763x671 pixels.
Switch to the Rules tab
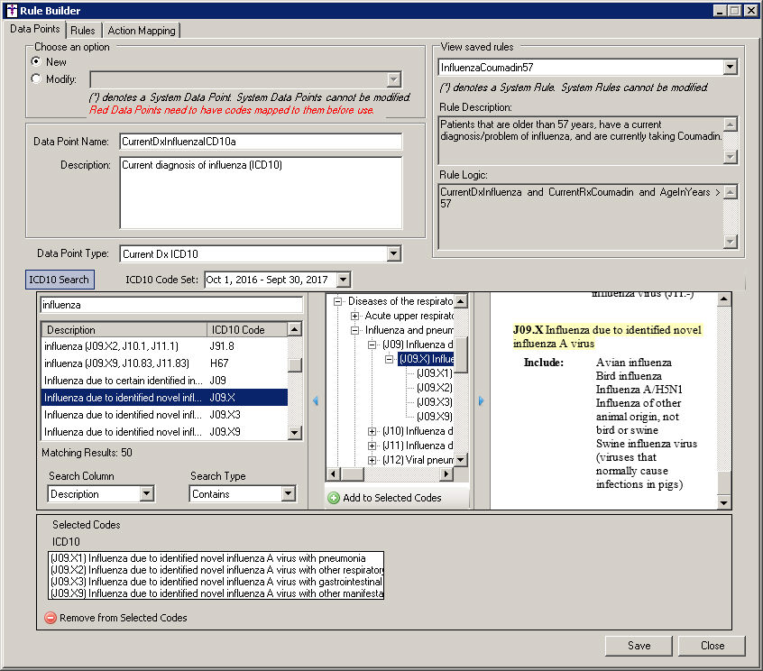[x=82, y=30]
